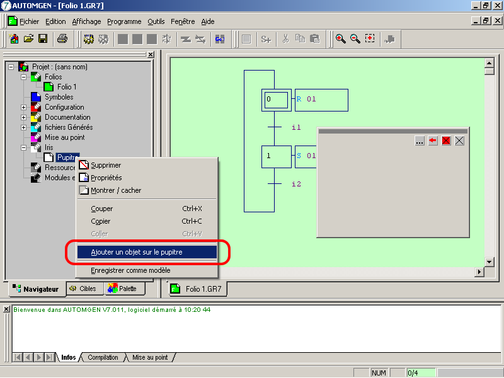
Task: Click the ellipsis button on pupitre window
Action: click(420, 141)
